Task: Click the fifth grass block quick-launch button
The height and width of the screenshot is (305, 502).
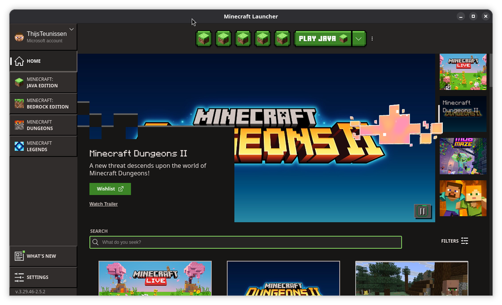Action: tap(282, 39)
